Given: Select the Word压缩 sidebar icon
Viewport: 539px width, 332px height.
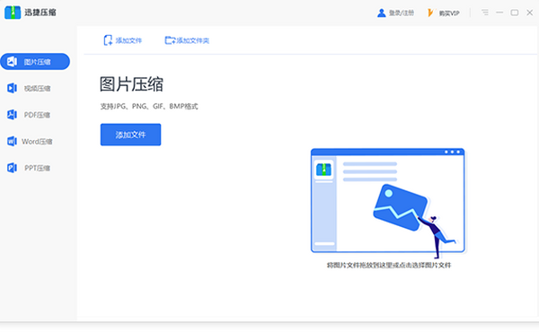Looking at the screenshot, I should tap(12, 141).
